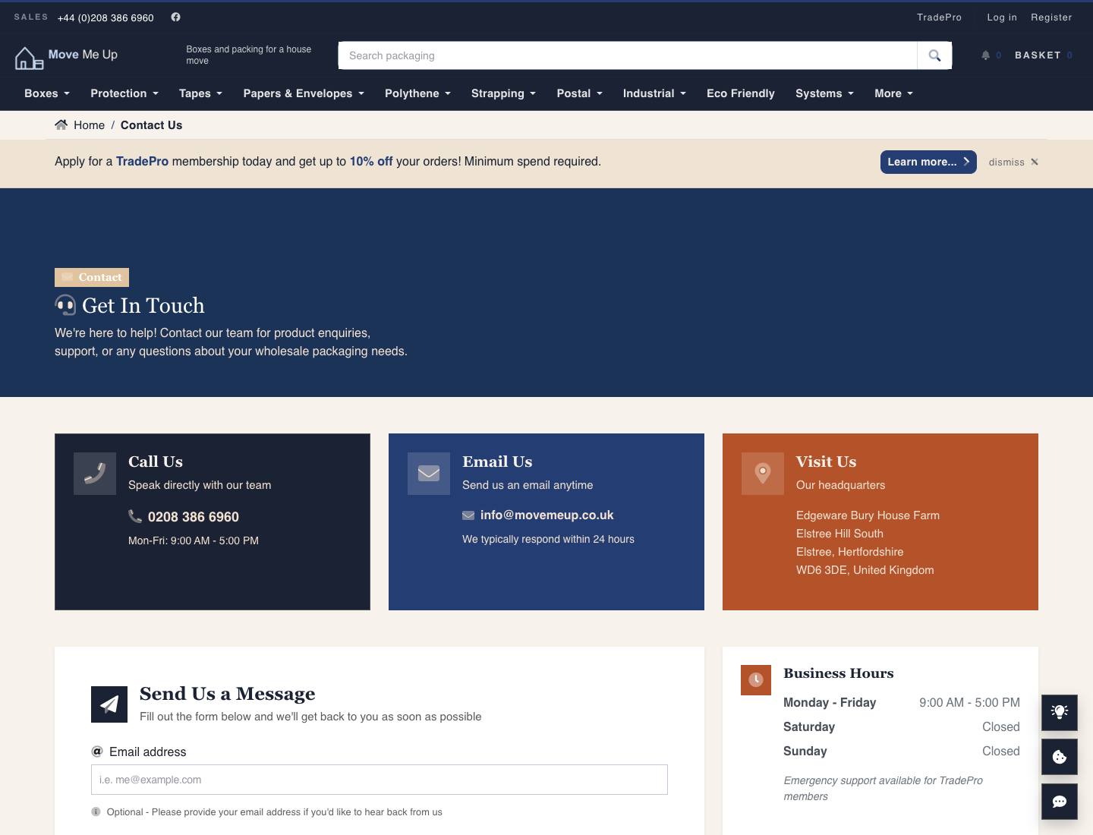Dismiss the TradePro banner via X
1093x835 pixels.
point(1034,162)
